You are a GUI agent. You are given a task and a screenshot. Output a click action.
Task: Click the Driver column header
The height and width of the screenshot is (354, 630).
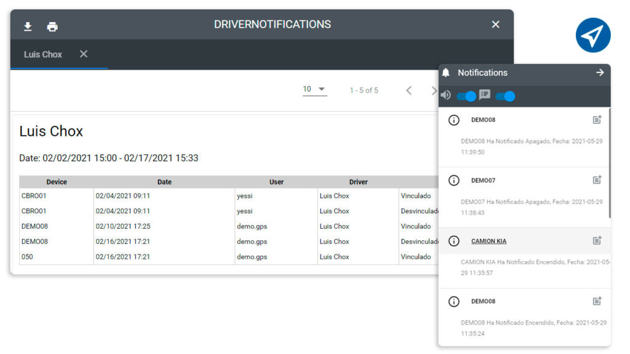[358, 182]
